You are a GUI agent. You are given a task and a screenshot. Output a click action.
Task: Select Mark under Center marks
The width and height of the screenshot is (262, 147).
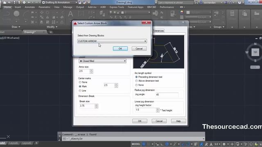tap(83, 86)
